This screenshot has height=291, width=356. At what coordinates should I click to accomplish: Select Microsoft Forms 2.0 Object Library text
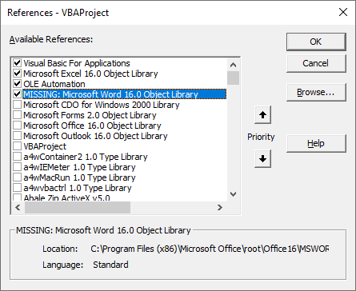(x=90, y=115)
